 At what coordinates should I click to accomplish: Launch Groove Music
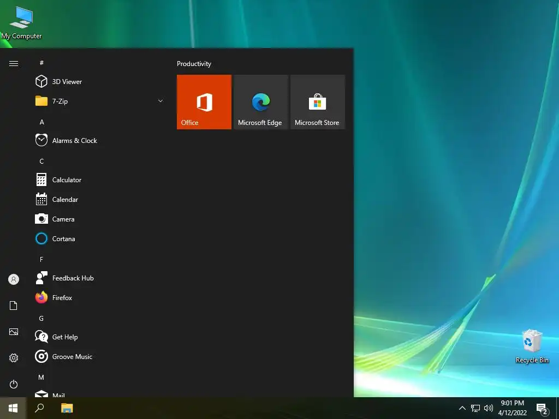pyautogui.click(x=99, y=356)
